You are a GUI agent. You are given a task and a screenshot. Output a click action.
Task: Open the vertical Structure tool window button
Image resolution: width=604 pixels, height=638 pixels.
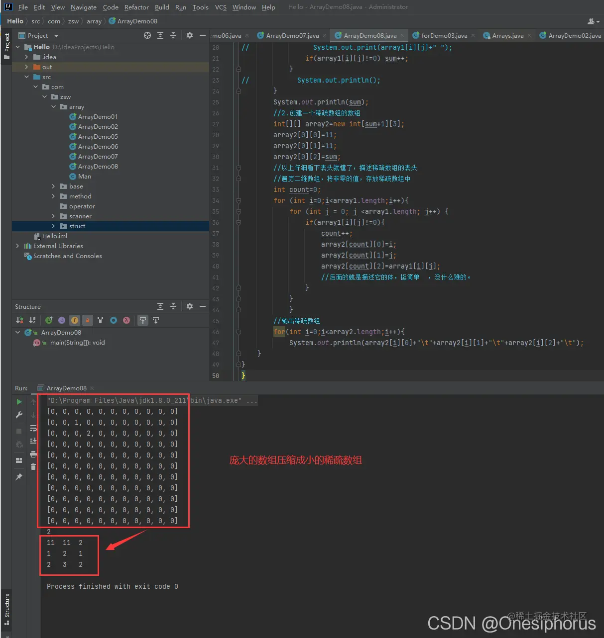pyautogui.click(x=6, y=609)
